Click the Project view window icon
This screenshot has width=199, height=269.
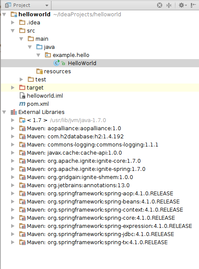(x=8, y=5)
